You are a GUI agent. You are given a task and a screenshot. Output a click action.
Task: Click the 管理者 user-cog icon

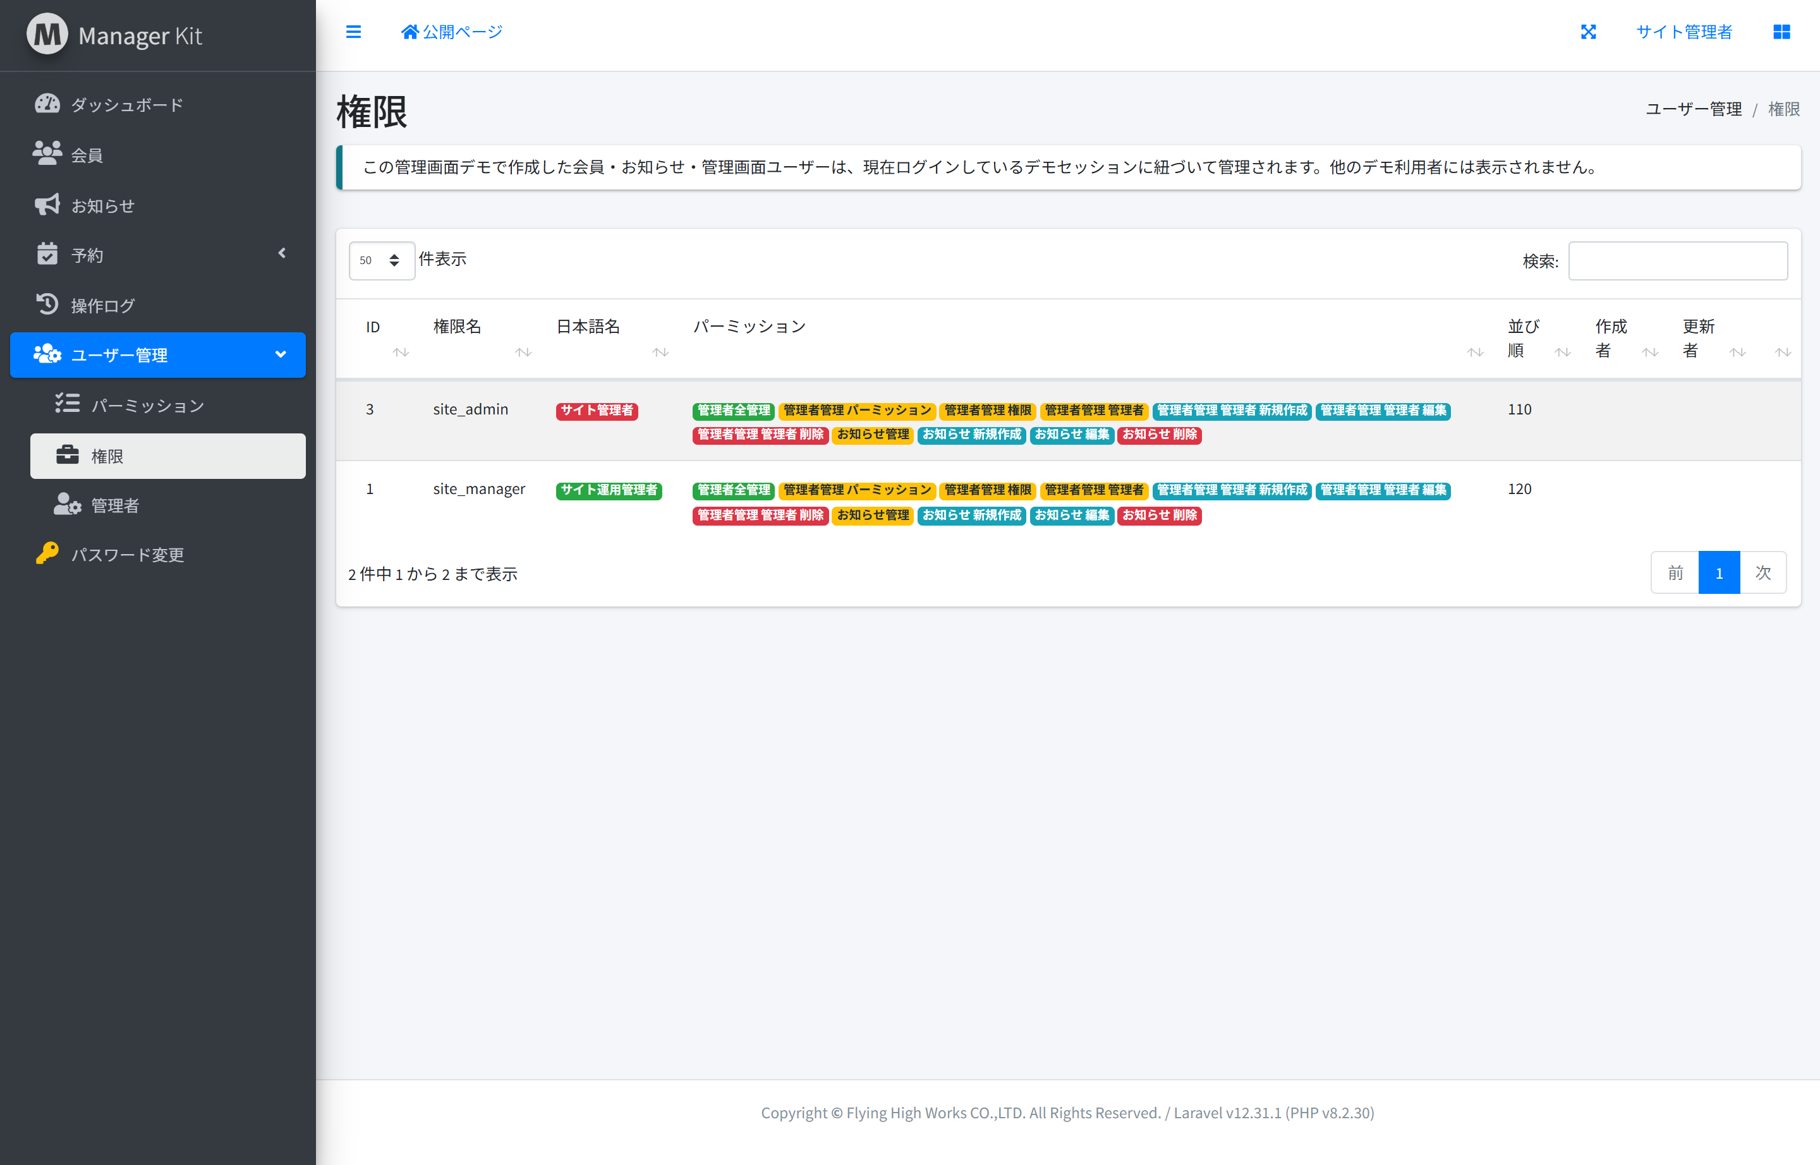point(68,505)
